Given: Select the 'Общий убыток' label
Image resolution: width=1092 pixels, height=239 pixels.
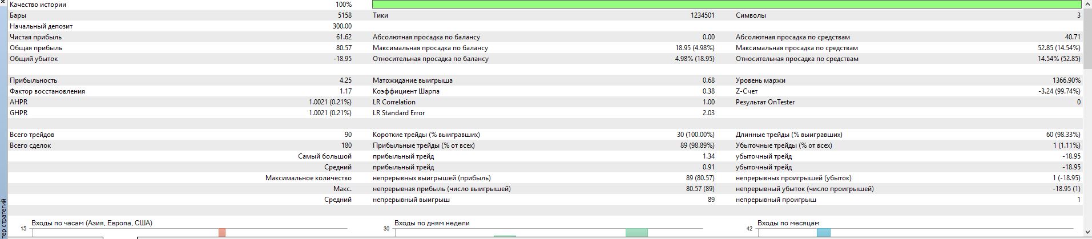Looking at the screenshot, I should (34, 59).
